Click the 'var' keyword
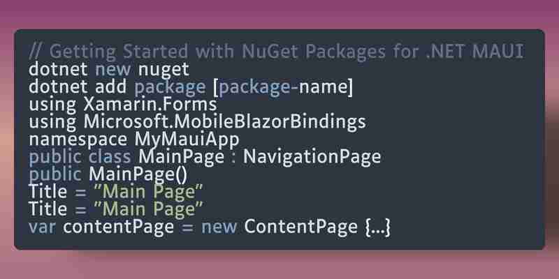Image resolution: width=559 pixels, height=279 pixels. [x=42, y=227]
